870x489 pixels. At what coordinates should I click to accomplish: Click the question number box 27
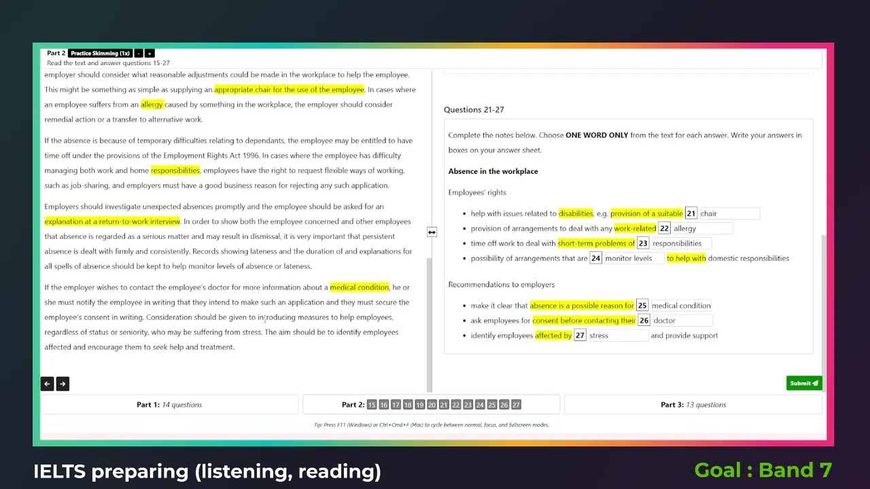[580, 336]
